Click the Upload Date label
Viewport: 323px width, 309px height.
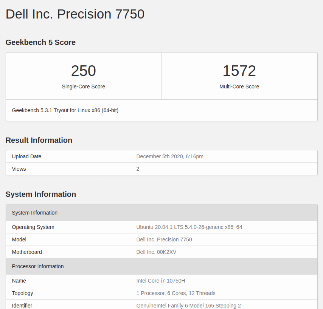tap(26, 156)
